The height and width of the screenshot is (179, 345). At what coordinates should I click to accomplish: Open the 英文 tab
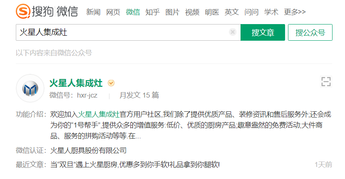click(x=232, y=12)
